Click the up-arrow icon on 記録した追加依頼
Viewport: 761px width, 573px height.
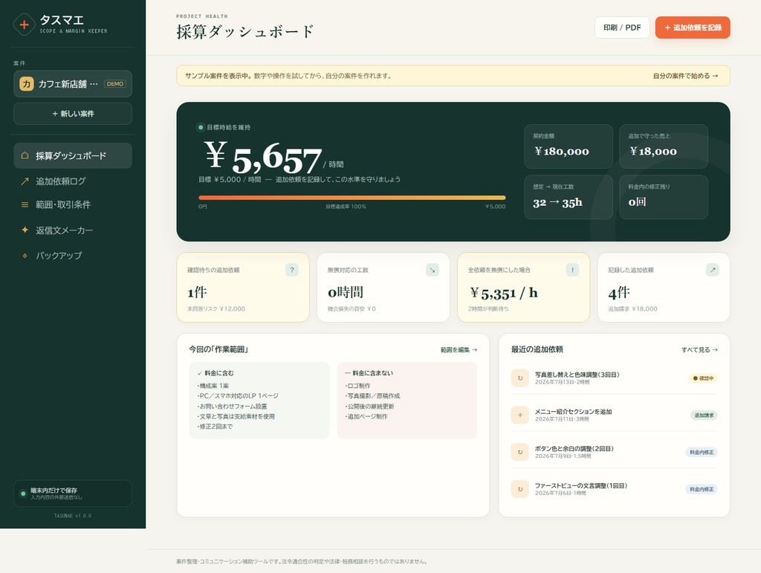point(713,271)
